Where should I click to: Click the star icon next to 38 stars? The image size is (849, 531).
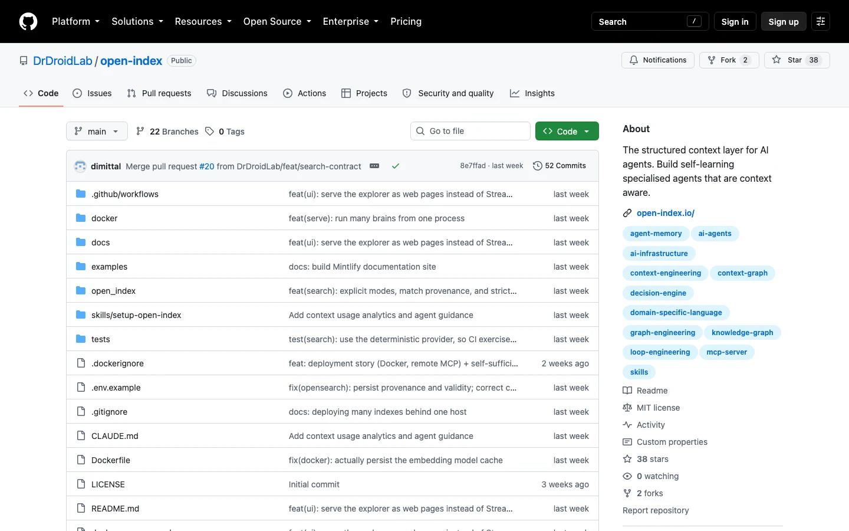pyautogui.click(x=627, y=459)
